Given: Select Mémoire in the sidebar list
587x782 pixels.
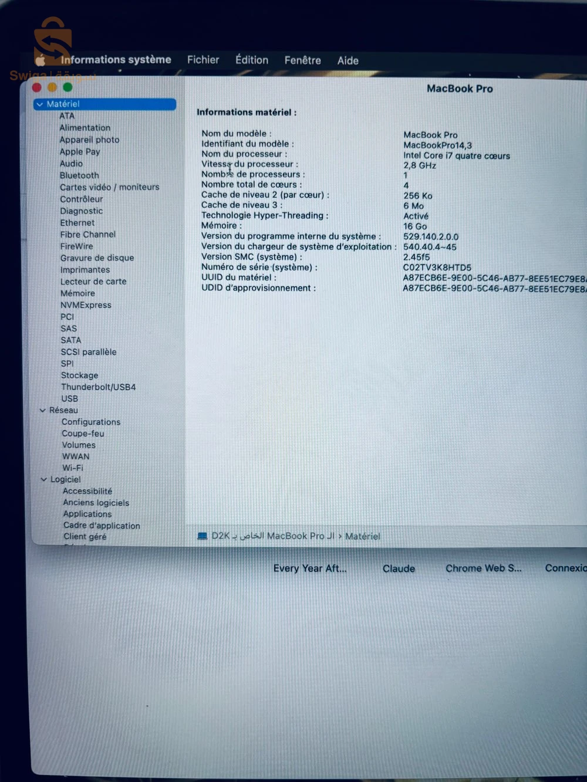Looking at the screenshot, I should 77,293.
